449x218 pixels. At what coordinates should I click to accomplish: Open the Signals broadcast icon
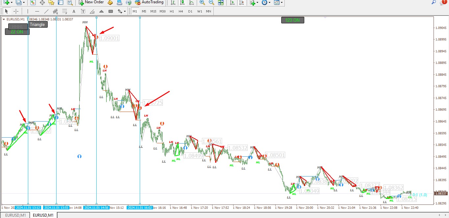[x=129, y=3]
